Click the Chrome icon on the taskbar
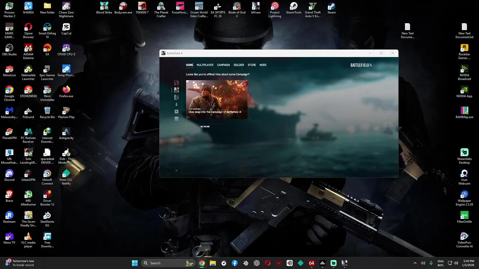The width and height of the screenshot is (479, 269). click(x=202, y=263)
